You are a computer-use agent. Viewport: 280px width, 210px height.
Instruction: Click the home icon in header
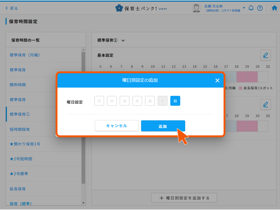[274, 8]
